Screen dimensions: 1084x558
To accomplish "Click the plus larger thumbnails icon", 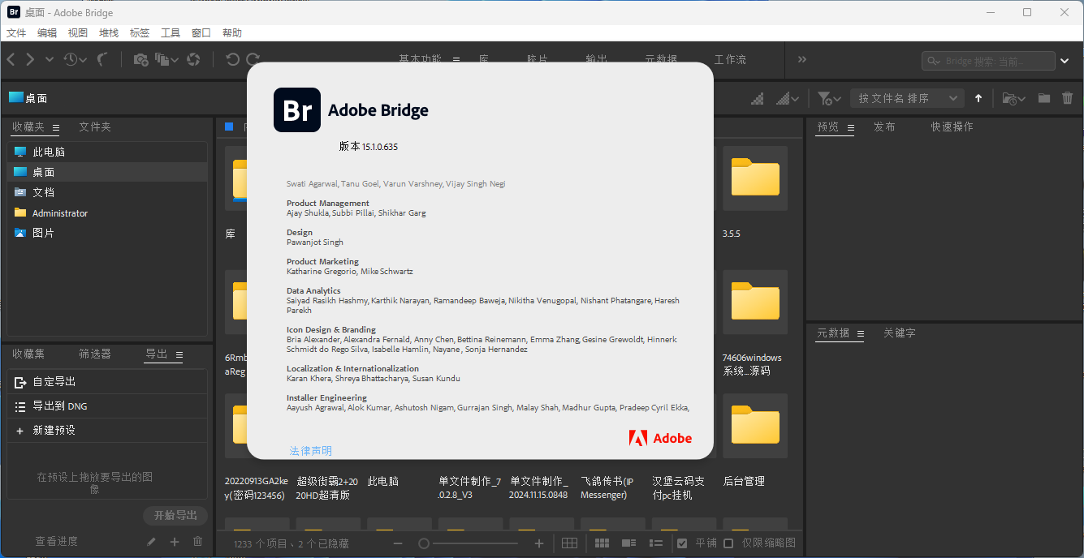I will tap(539, 543).
